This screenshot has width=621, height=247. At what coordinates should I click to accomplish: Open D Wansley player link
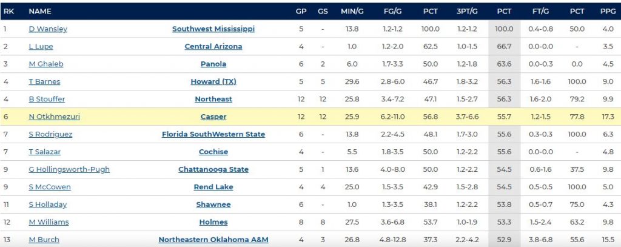(48, 29)
